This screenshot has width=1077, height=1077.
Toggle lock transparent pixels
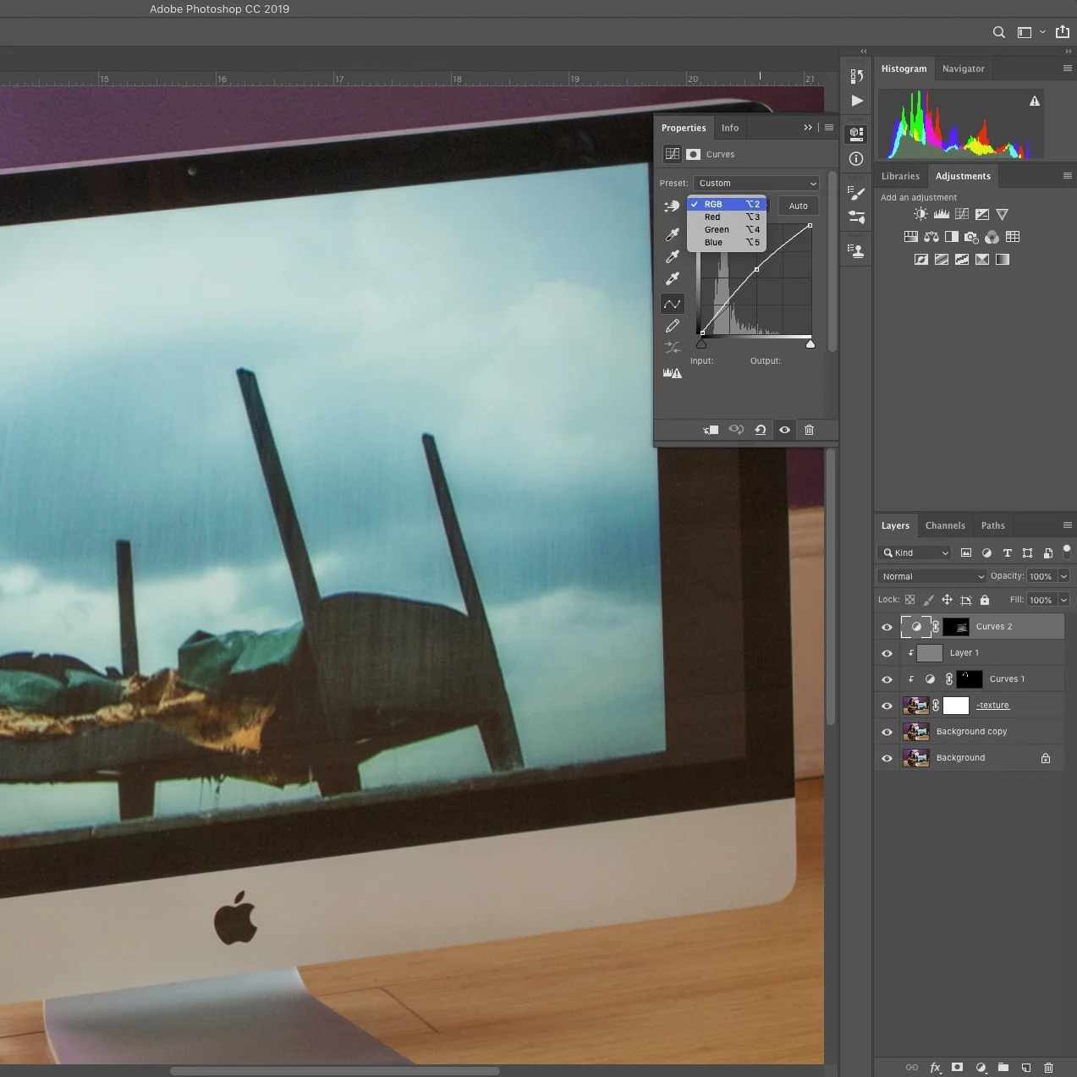[909, 600]
